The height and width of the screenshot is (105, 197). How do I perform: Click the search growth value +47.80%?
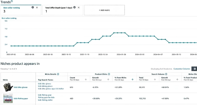pos(165,99)
